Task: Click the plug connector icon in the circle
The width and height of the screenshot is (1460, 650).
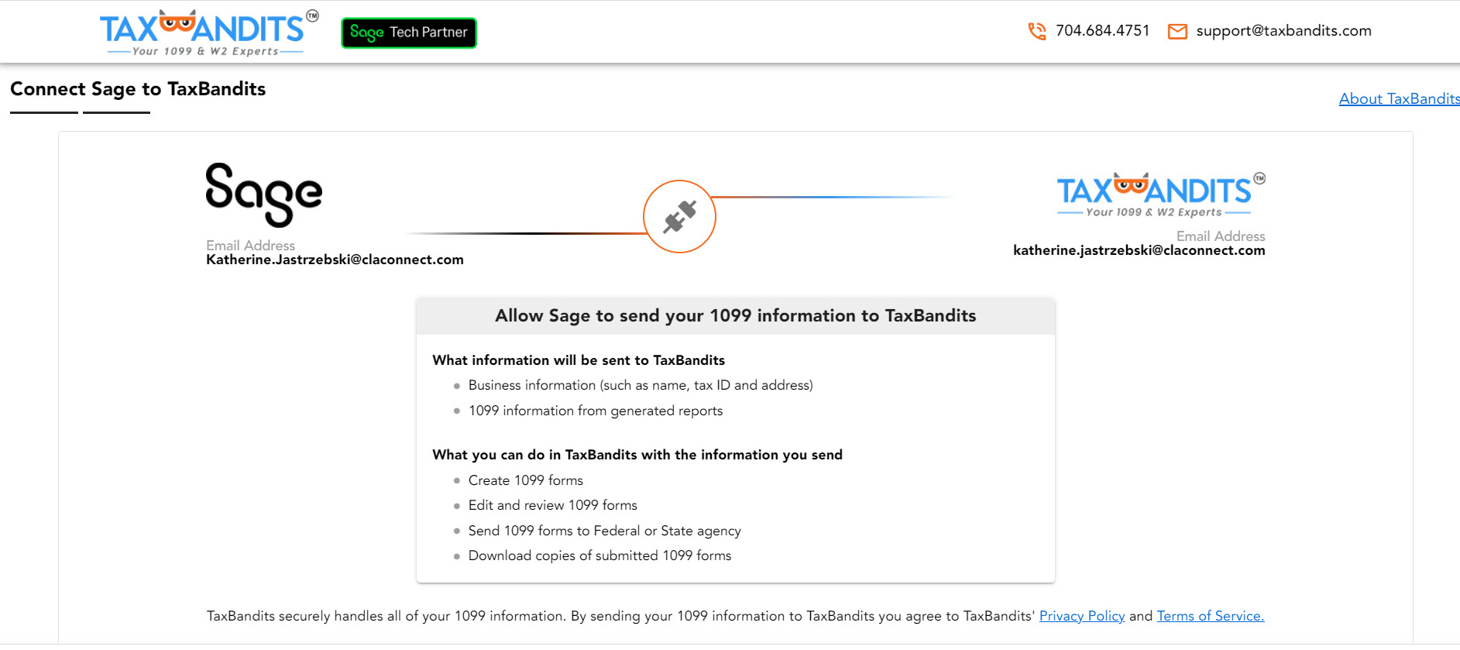Action: tap(679, 217)
